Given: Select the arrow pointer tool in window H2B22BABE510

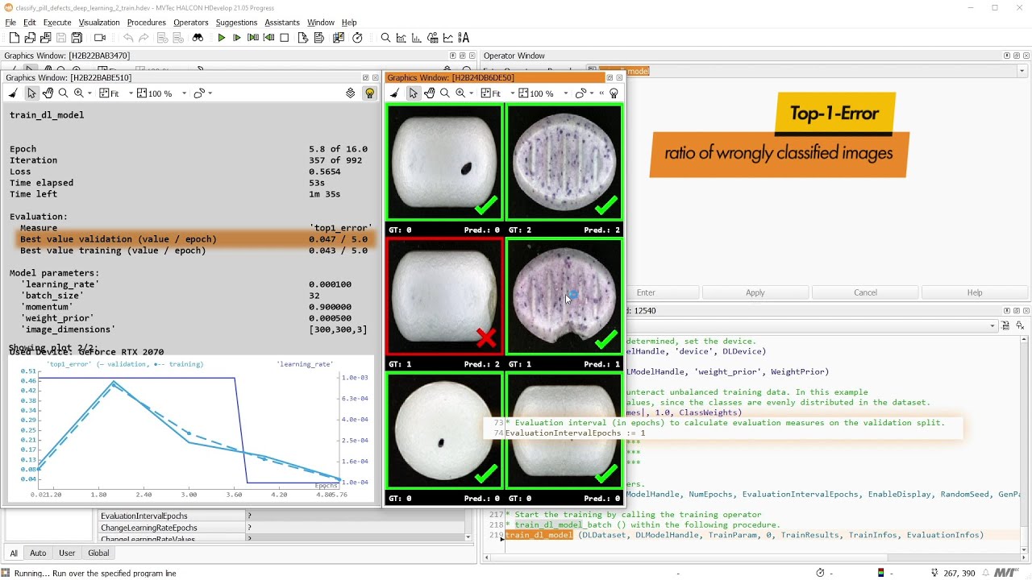Looking at the screenshot, I should (31, 93).
